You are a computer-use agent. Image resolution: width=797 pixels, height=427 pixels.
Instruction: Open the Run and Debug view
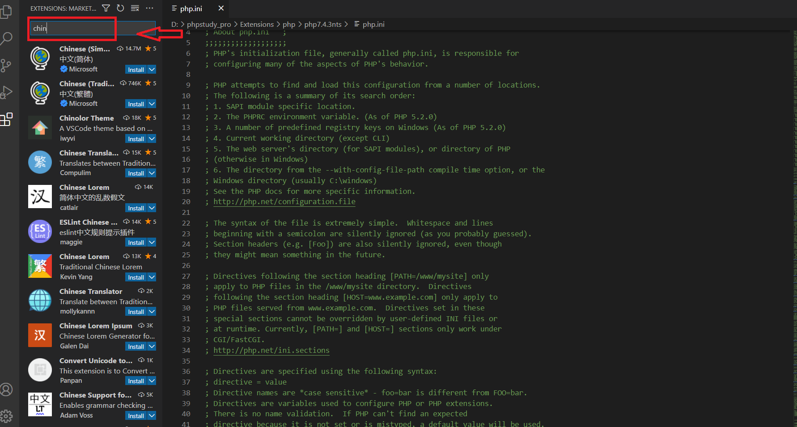[x=7, y=92]
